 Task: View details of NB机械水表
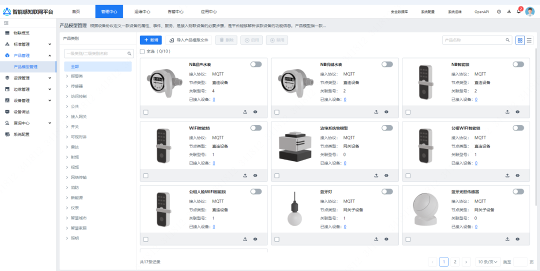[x=386, y=112]
